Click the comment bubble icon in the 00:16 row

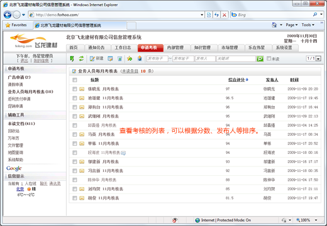click(123, 153)
